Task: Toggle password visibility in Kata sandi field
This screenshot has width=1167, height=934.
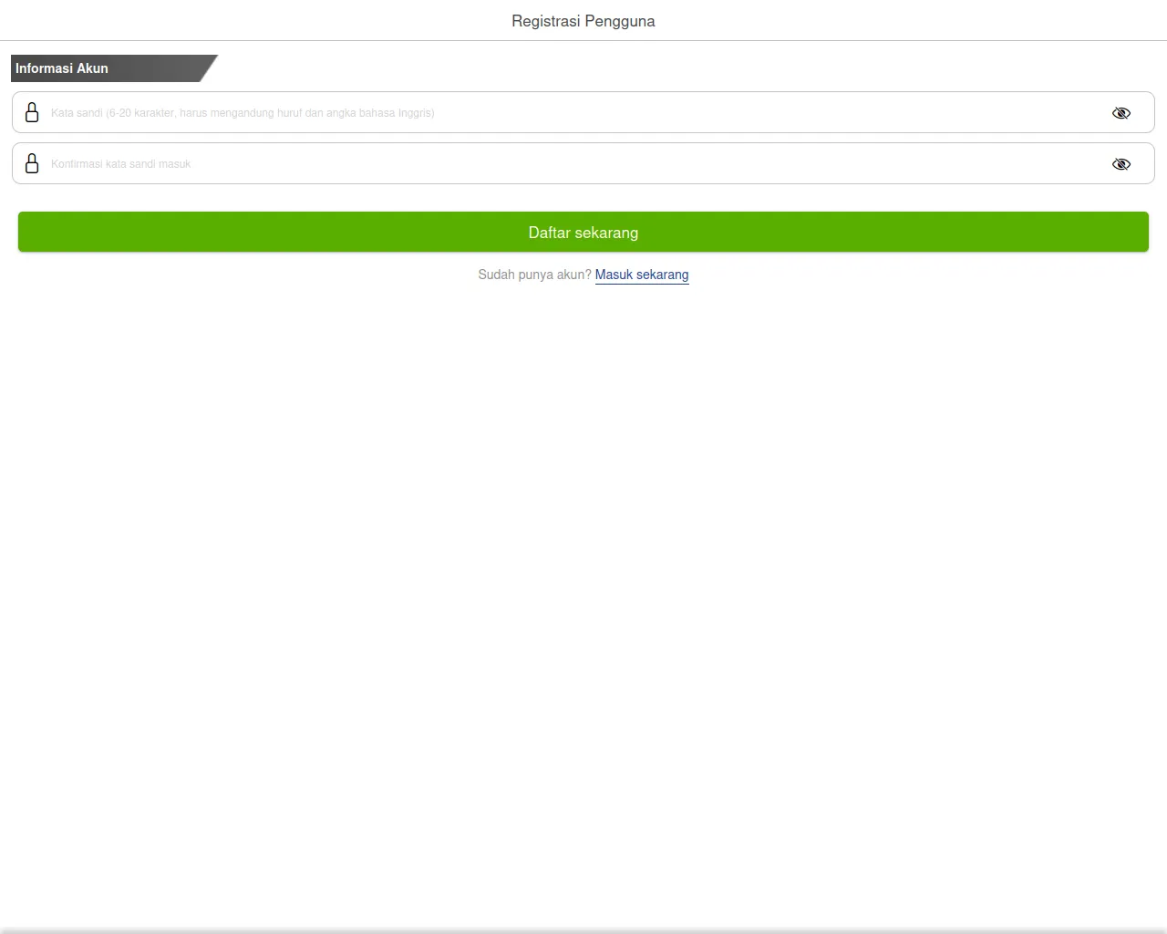Action: 1121,113
